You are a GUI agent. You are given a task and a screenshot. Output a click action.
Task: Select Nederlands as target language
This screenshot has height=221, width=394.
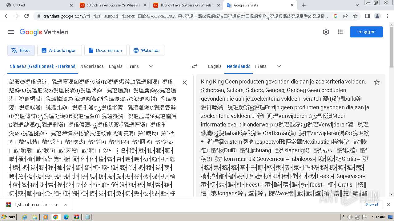click(239, 66)
